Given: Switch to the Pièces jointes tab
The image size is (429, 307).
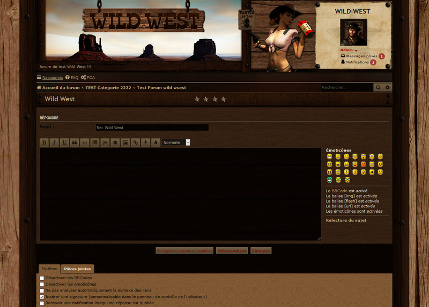Looking at the screenshot, I should [x=77, y=268].
